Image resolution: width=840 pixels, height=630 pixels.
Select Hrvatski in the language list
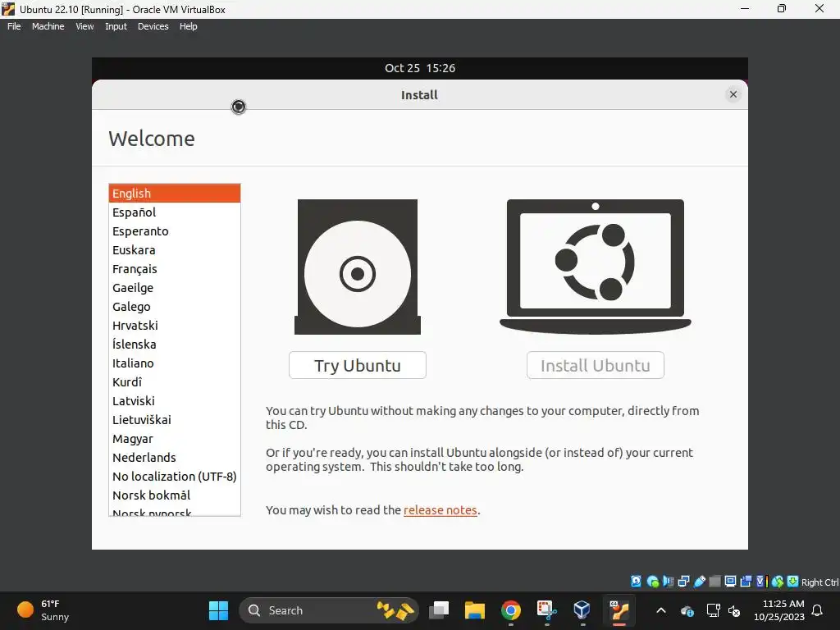click(175, 325)
